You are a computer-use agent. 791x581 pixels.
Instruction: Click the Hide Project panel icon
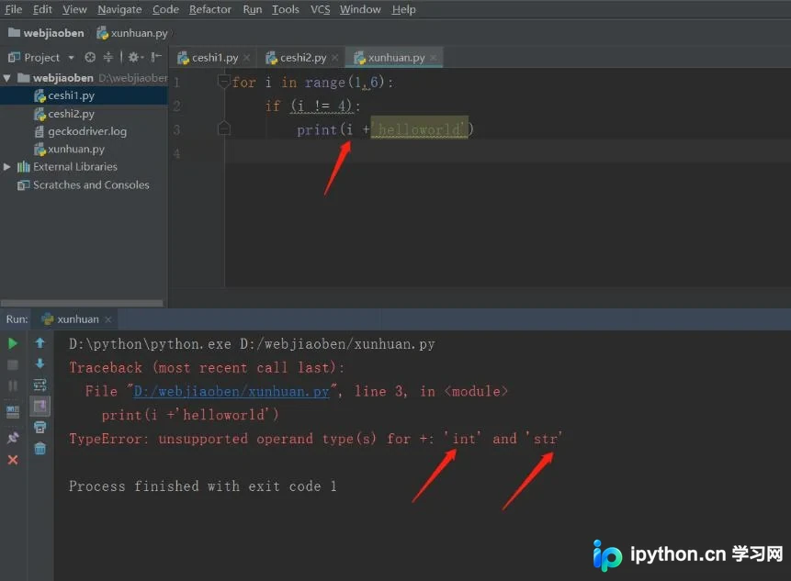[x=156, y=58]
